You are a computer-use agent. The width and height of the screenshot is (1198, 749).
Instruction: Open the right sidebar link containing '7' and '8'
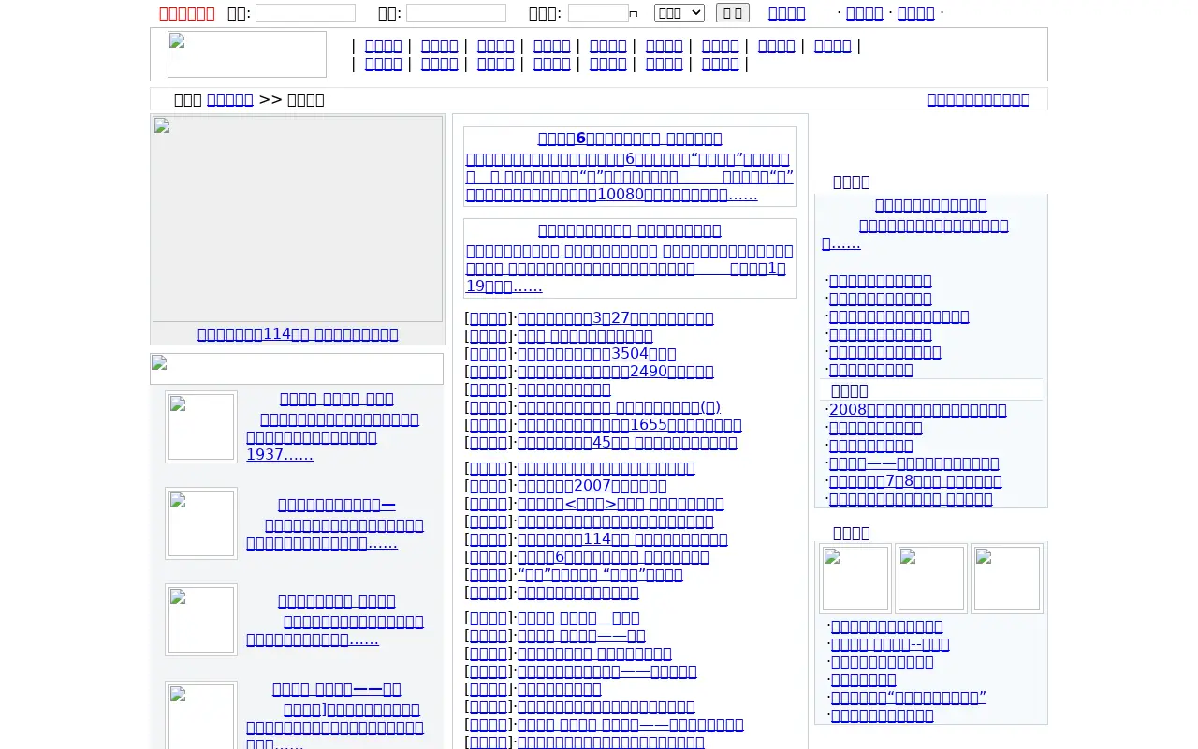pos(915,481)
